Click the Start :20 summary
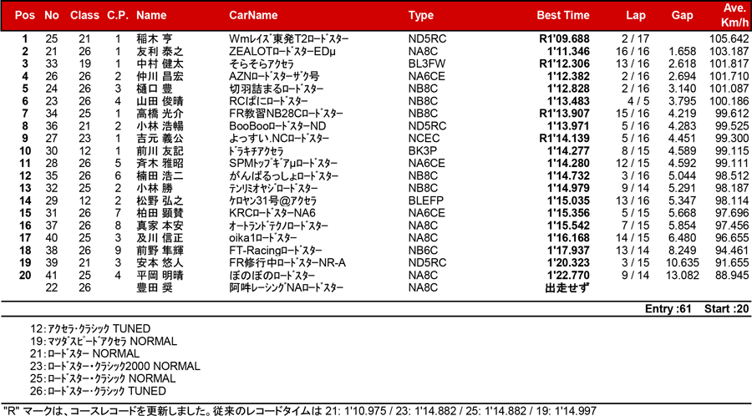752x416 pixels. [x=727, y=309]
